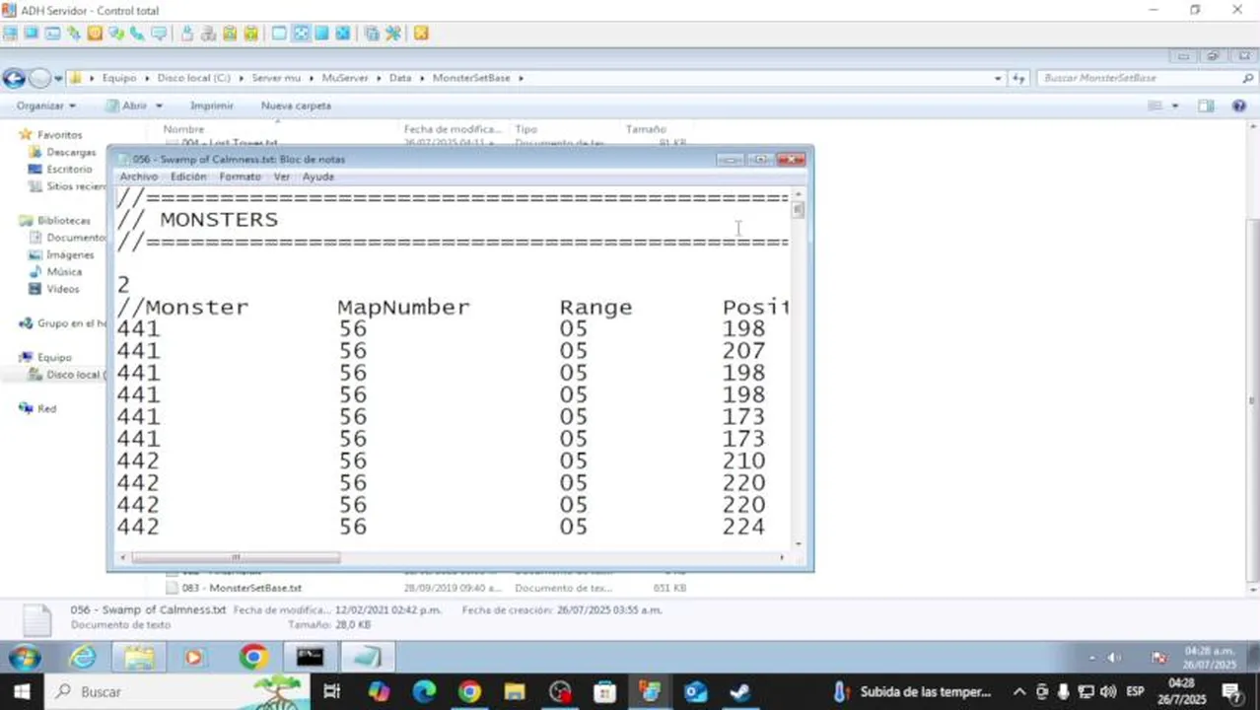Click Notepad's horizontal scrollbar thumb
Screen dimensions: 1260x710
(236, 557)
